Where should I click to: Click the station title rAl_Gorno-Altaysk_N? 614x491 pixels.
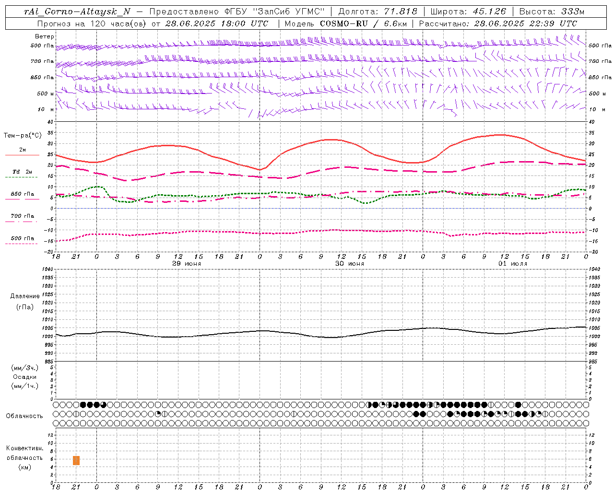(77, 12)
